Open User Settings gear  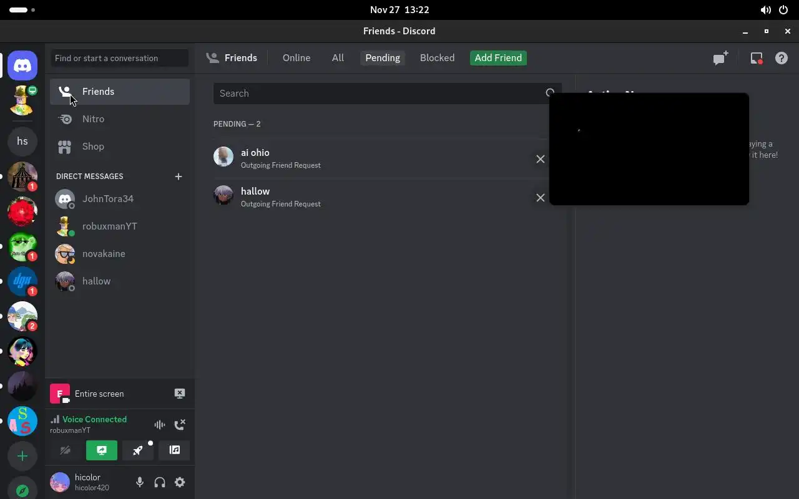pos(180,482)
